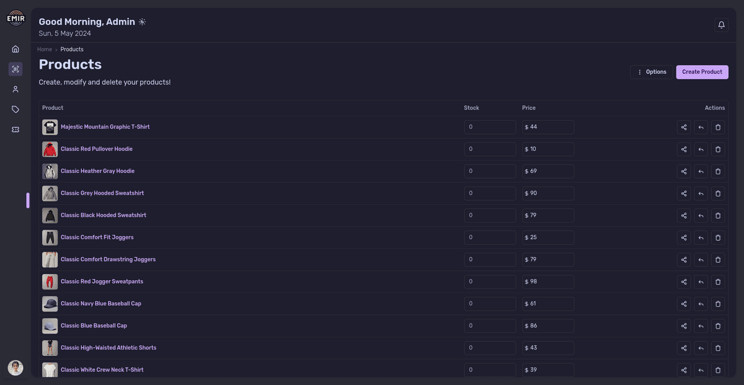Share the Classic Red Pullover Hoodie
744x385 pixels.
[683, 149]
